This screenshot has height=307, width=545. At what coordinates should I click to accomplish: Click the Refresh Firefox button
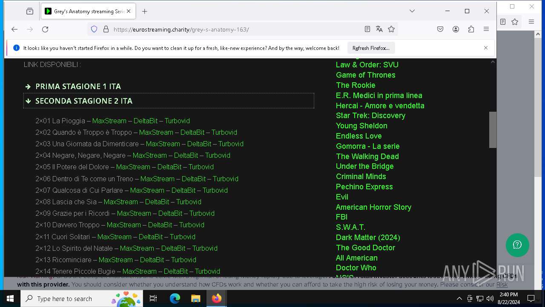[371, 48]
